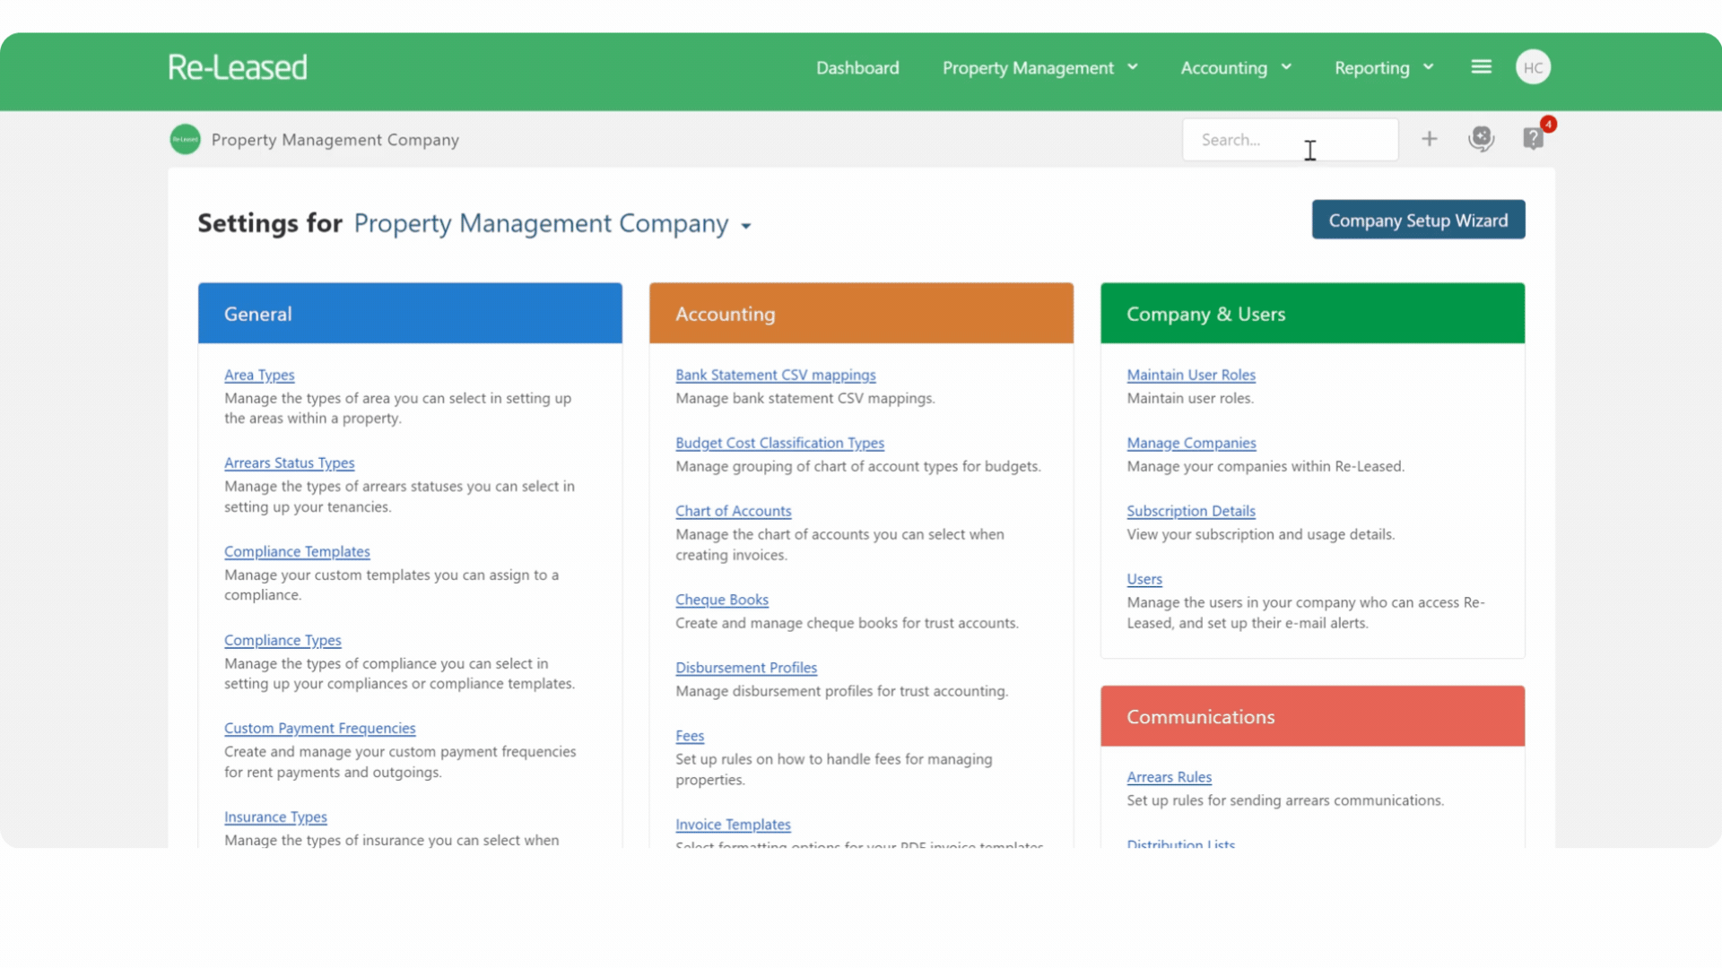The width and height of the screenshot is (1722, 968).
Task: Open Area Types link
Action: click(259, 375)
